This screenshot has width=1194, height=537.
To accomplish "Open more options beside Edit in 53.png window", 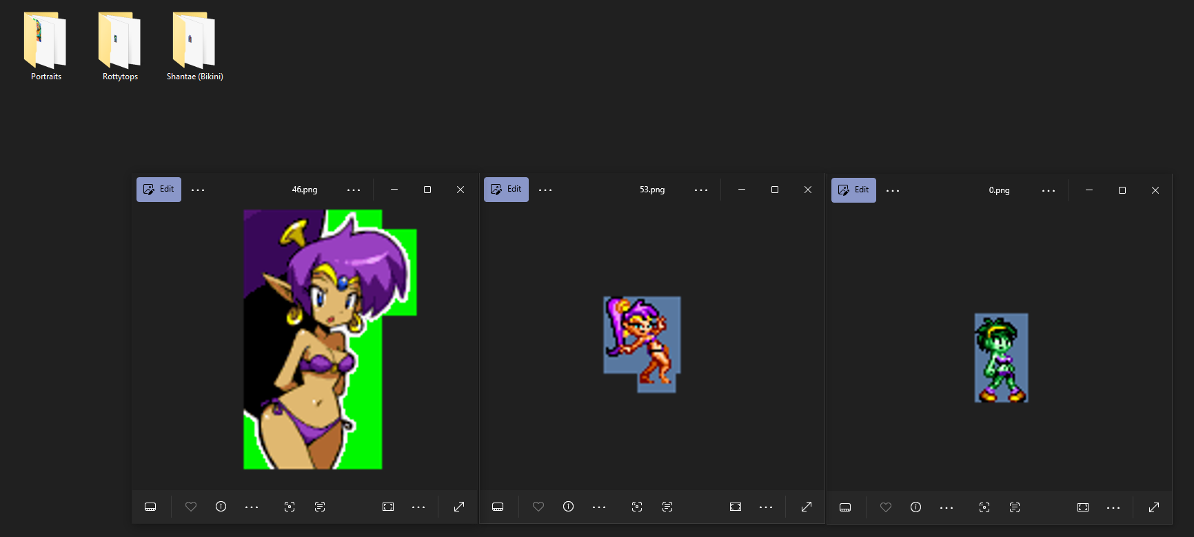I will tap(545, 190).
